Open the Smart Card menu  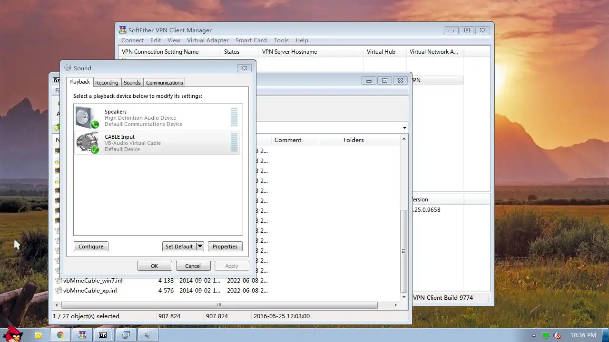(x=251, y=40)
